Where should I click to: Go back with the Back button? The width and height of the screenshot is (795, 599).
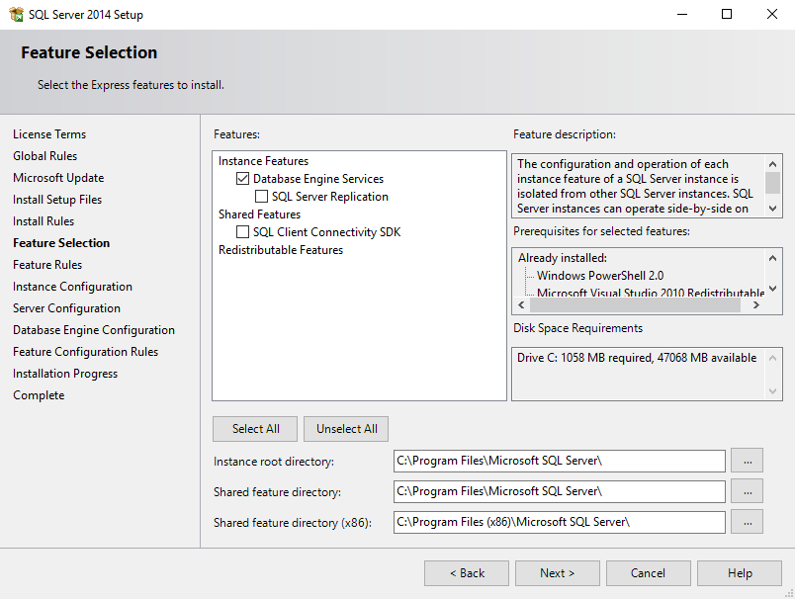(467, 573)
